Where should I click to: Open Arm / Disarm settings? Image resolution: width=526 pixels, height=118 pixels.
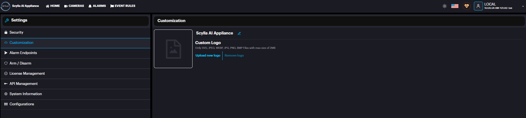(x=20, y=63)
